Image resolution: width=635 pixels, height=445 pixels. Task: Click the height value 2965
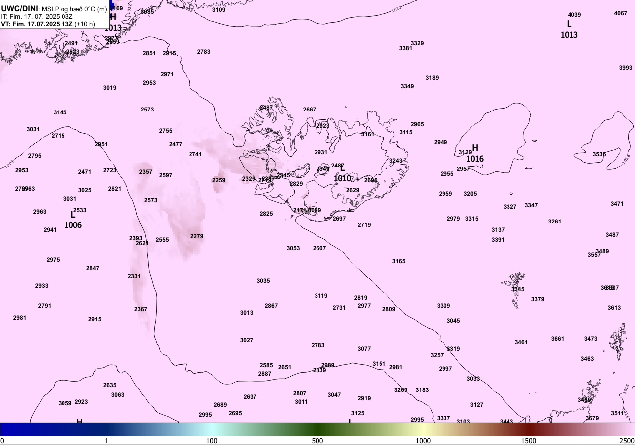[417, 124]
